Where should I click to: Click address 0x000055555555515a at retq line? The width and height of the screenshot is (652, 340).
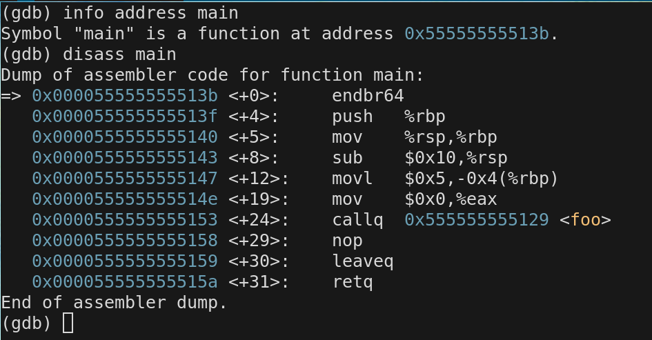click(125, 282)
